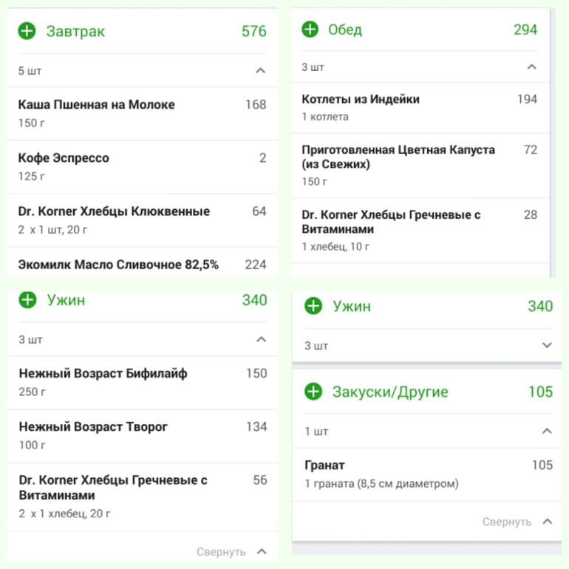Select Dr. Korner Хлебцы Клюквенные item
Screen dimensions: 569x569
click(142, 220)
